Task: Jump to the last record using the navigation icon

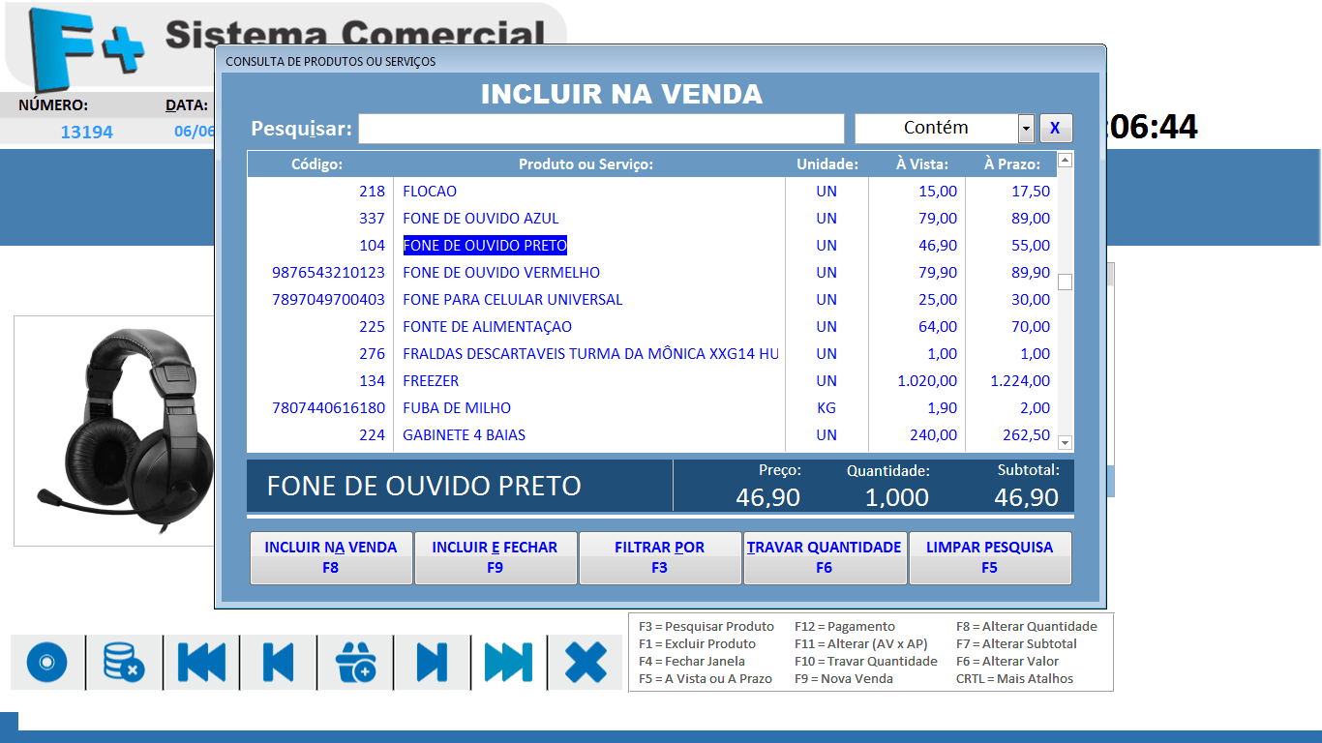Action: (x=509, y=662)
